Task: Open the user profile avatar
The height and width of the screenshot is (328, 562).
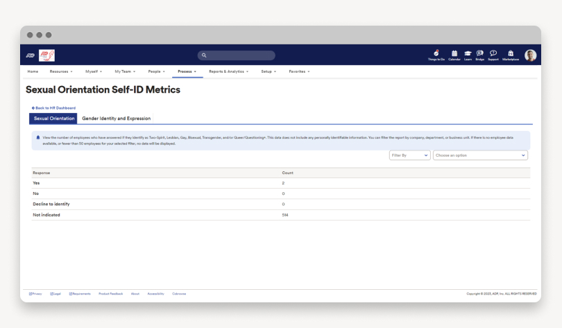Action: [x=531, y=55]
